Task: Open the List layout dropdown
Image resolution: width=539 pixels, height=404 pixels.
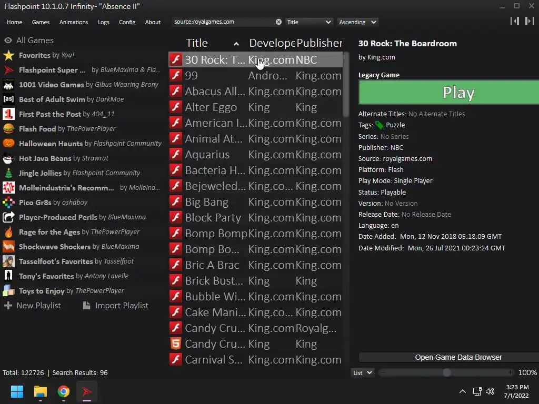Action: 363,373
